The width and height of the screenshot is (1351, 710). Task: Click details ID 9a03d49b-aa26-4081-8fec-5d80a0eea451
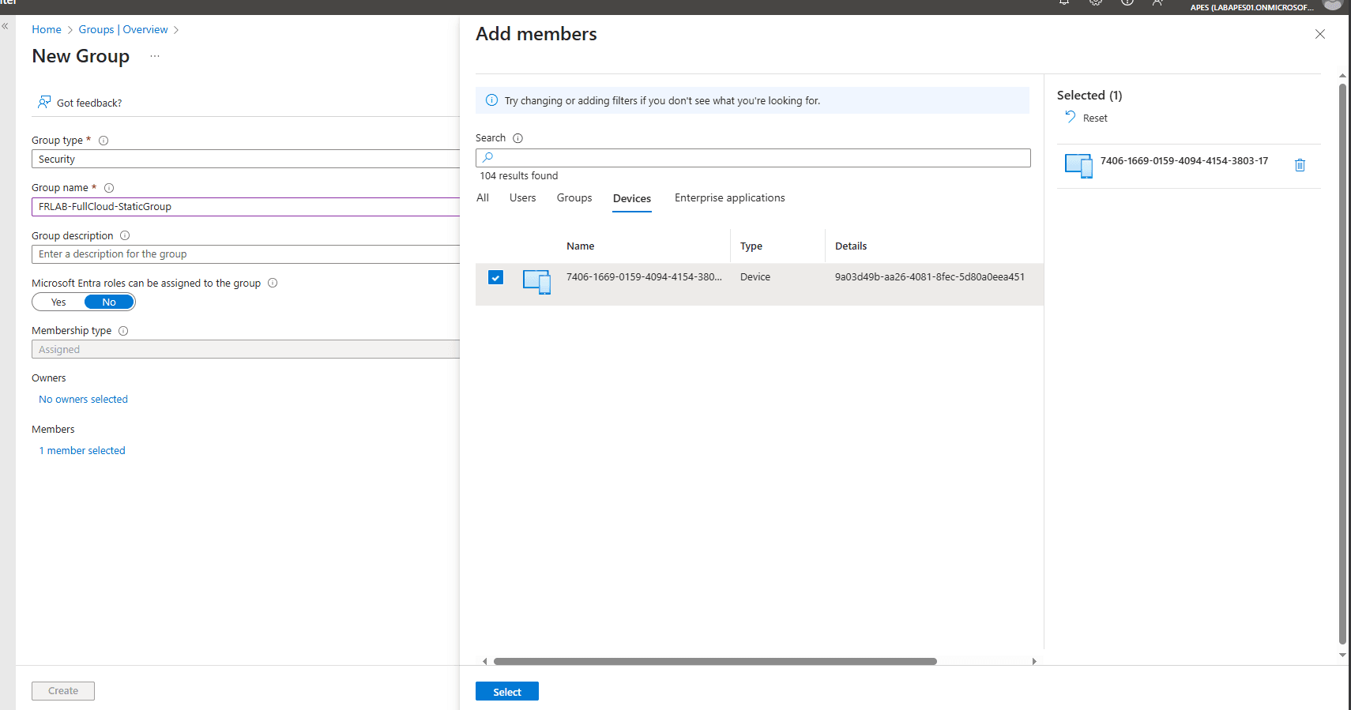coord(930,277)
